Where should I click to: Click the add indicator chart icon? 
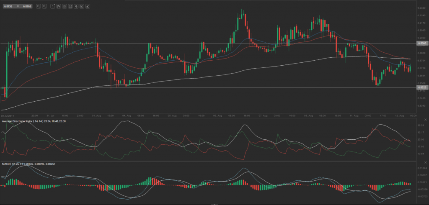pos(70,6)
